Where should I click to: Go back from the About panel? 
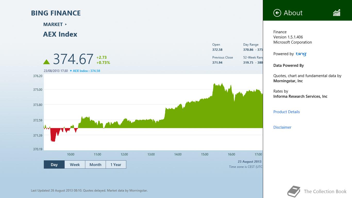(x=277, y=13)
